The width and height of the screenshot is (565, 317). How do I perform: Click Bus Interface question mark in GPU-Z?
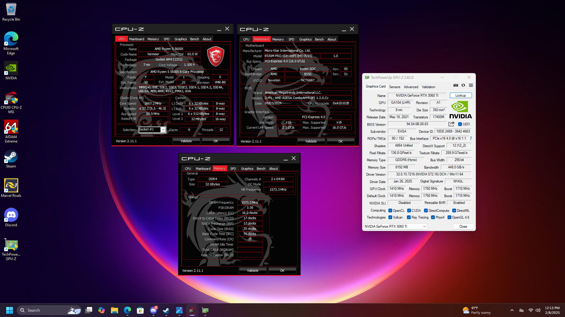click(x=471, y=138)
